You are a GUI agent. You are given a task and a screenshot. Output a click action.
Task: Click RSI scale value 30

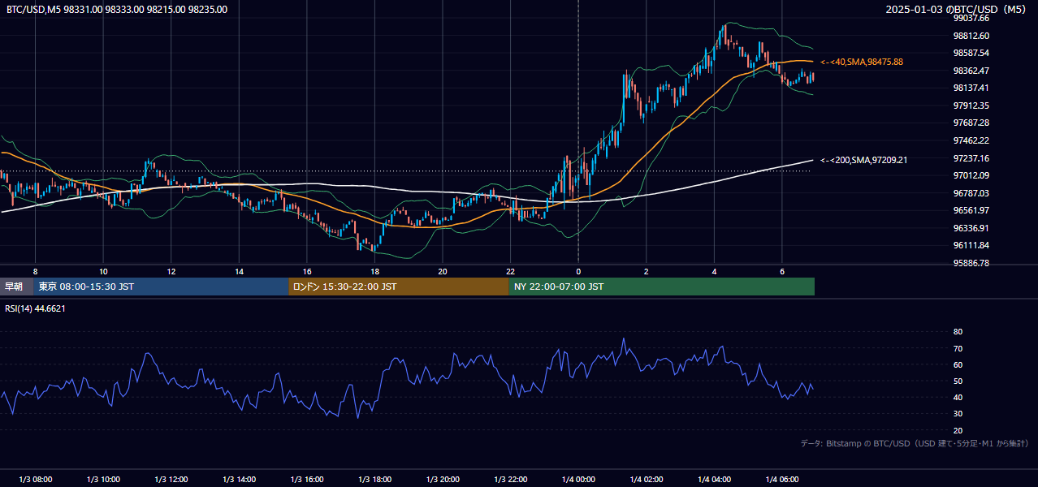[958, 414]
